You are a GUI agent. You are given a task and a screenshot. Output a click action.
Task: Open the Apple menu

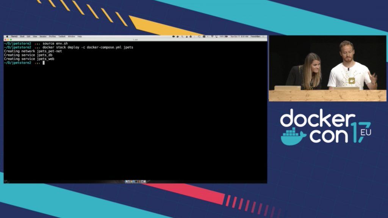click(7, 37)
